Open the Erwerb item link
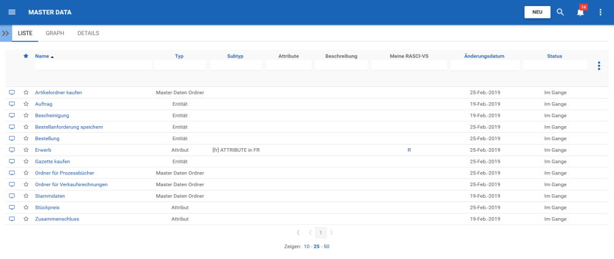Viewport: 614px width, 259px height. [43, 150]
